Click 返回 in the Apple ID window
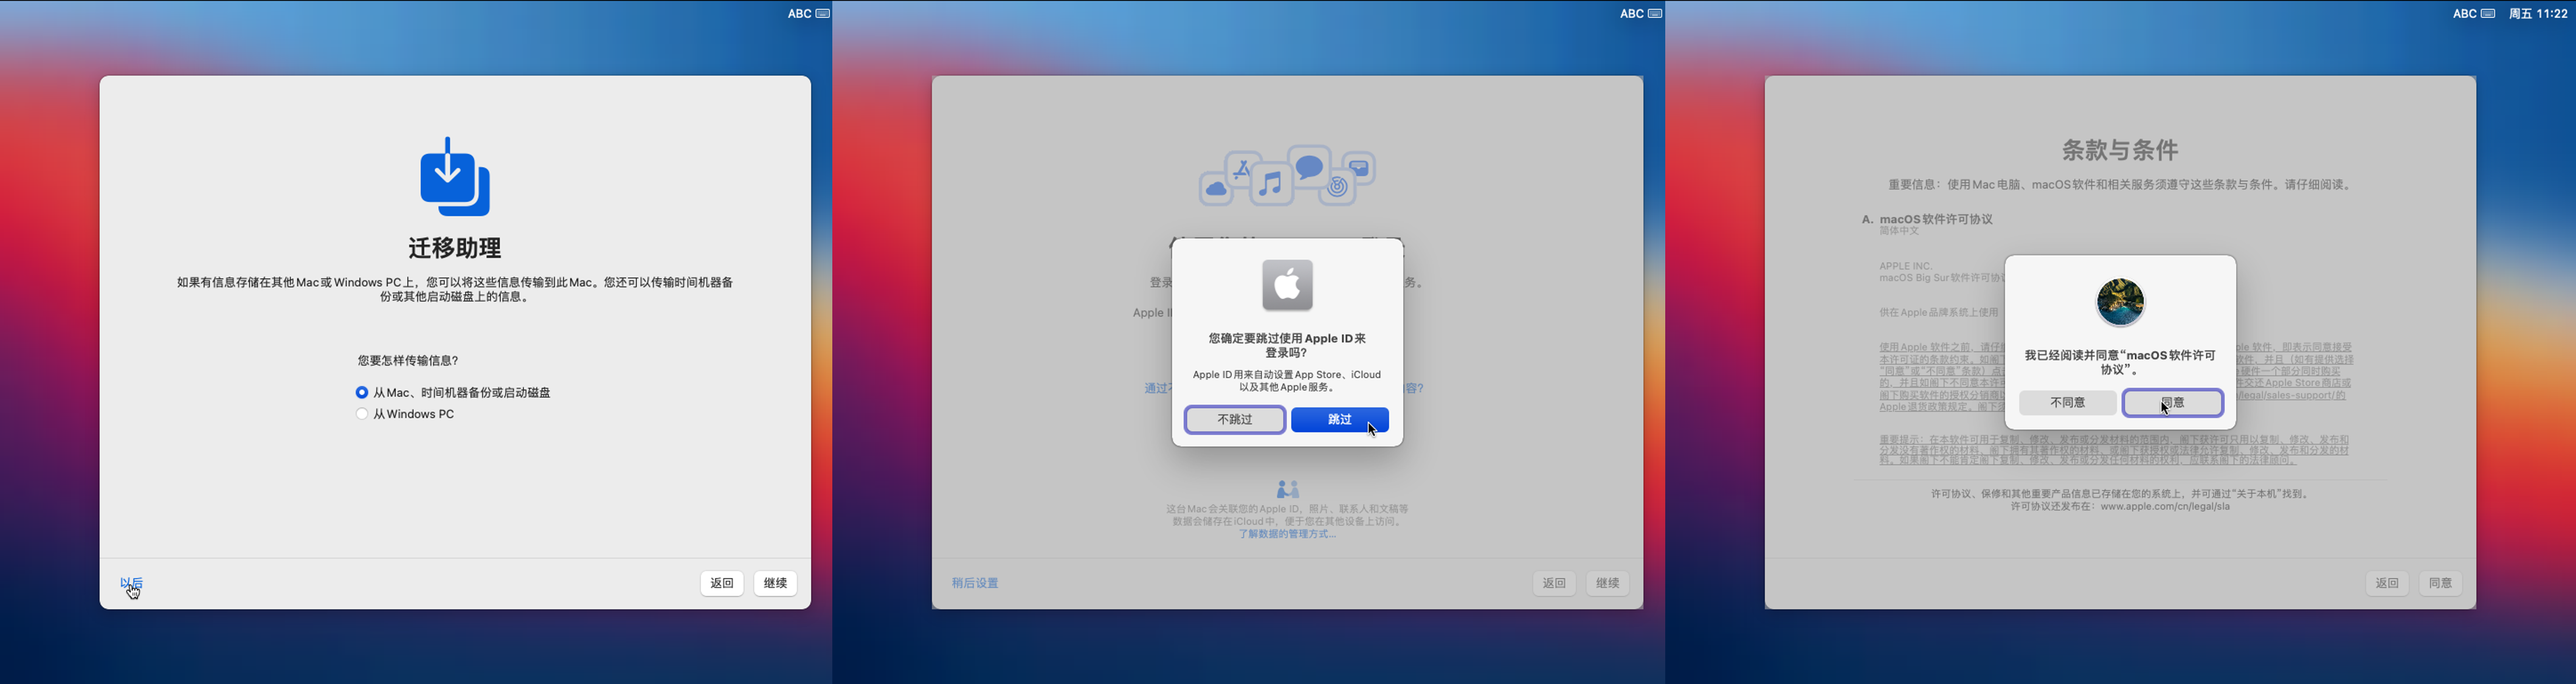The width and height of the screenshot is (2576, 684). point(1554,583)
